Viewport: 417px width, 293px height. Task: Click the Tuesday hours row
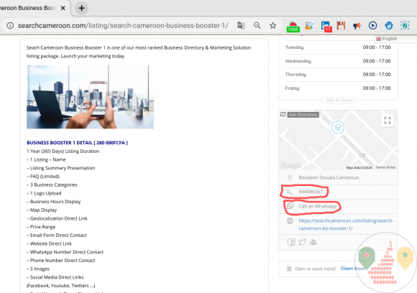tap(338, 47)
